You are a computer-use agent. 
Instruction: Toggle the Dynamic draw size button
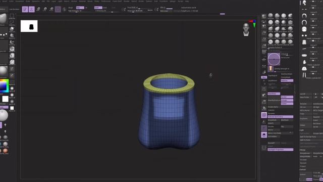pyautogui.click(x=150, y=10)
